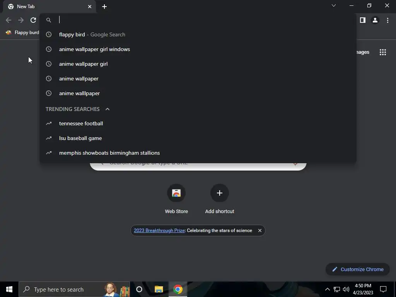Open the 2023 Breakthrough Prize link
Image resolution: width=396 pixels, height=297 pixels.
tap(159, 230)
